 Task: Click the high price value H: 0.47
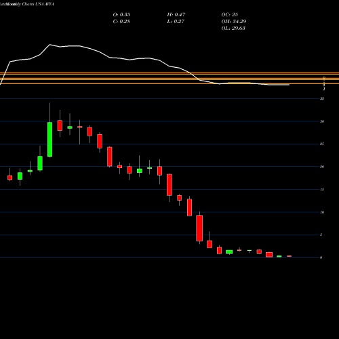pos(176,15)
